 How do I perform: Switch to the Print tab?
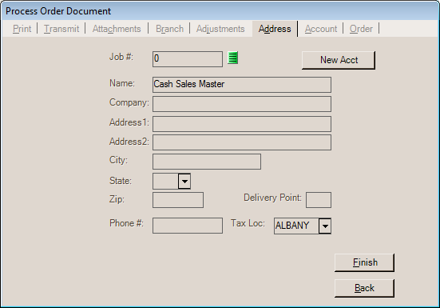tap(22, 29)
